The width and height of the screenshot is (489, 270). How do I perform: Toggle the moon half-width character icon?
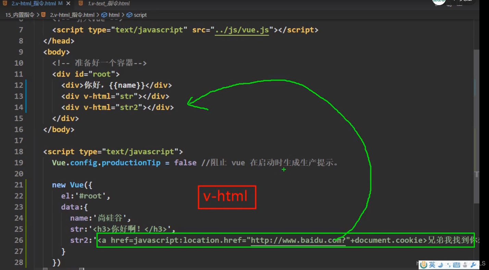coord(440,264)
